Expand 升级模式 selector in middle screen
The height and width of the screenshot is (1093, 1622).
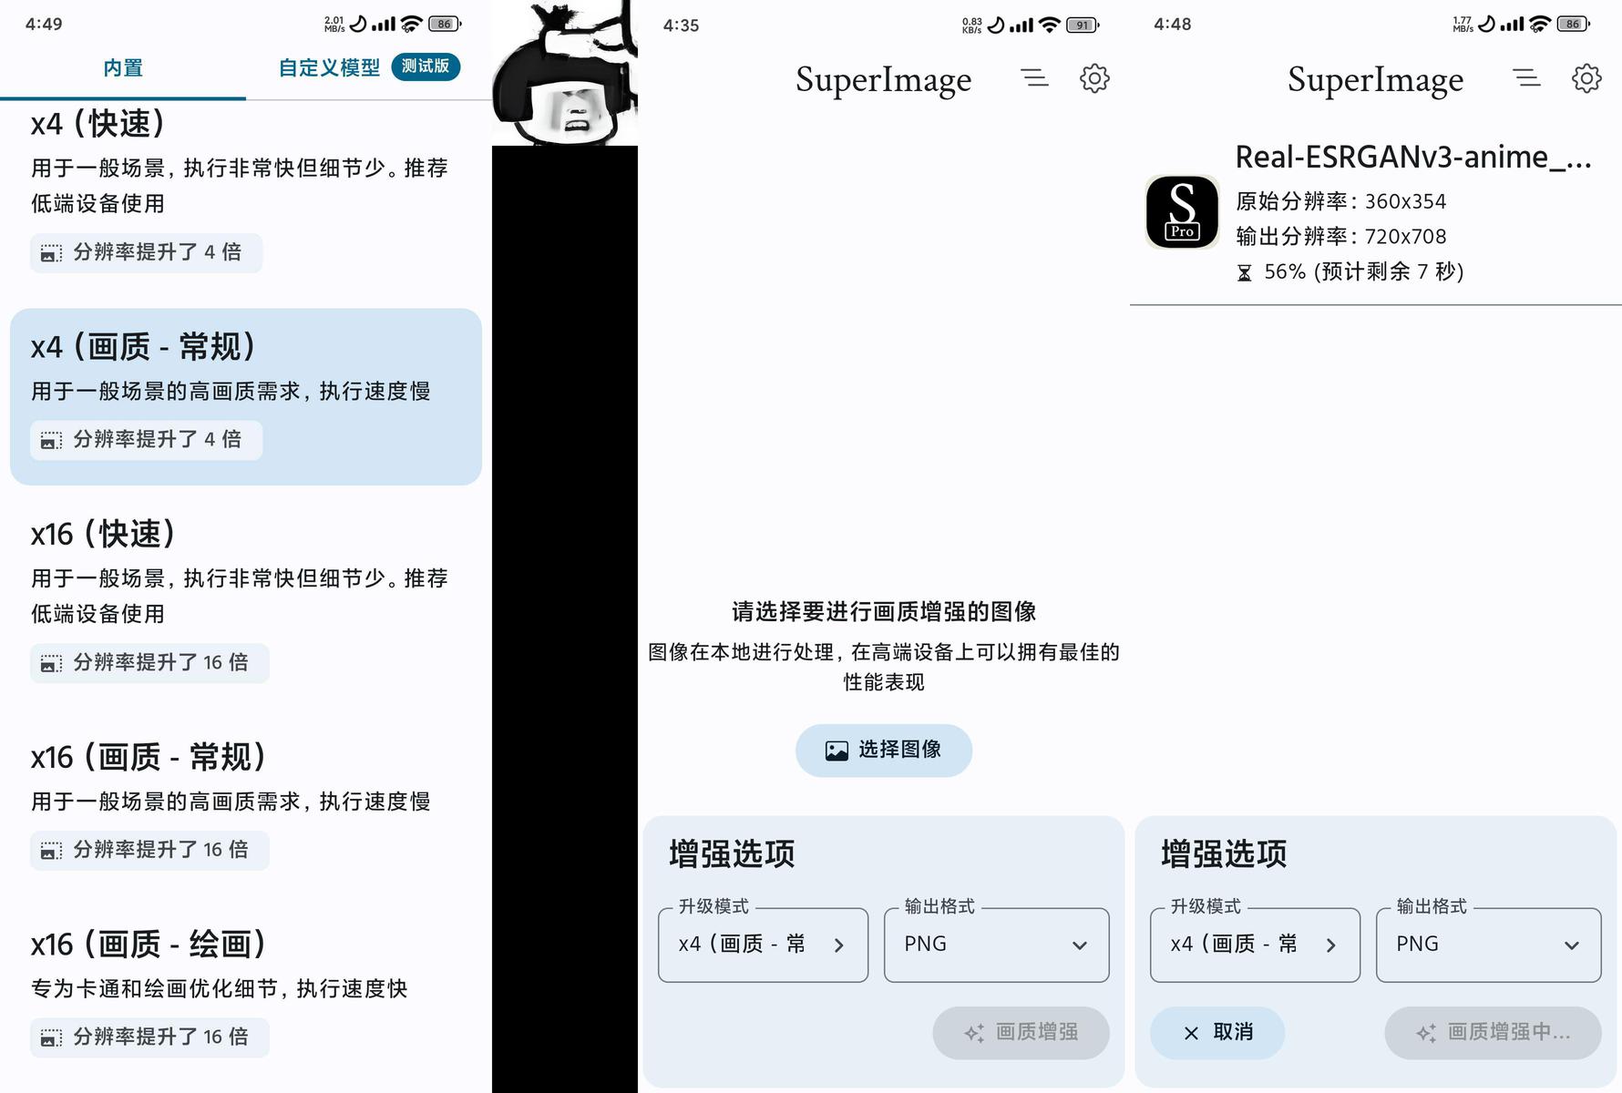click(763, 945)
